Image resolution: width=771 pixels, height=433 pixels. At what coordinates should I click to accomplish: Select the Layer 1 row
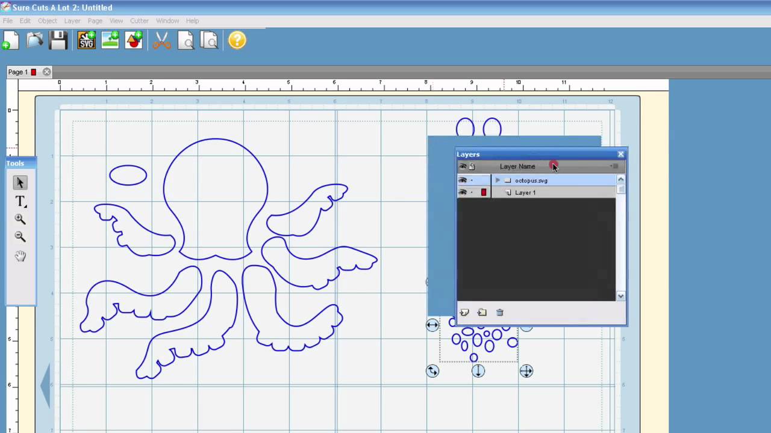[536, 192]
